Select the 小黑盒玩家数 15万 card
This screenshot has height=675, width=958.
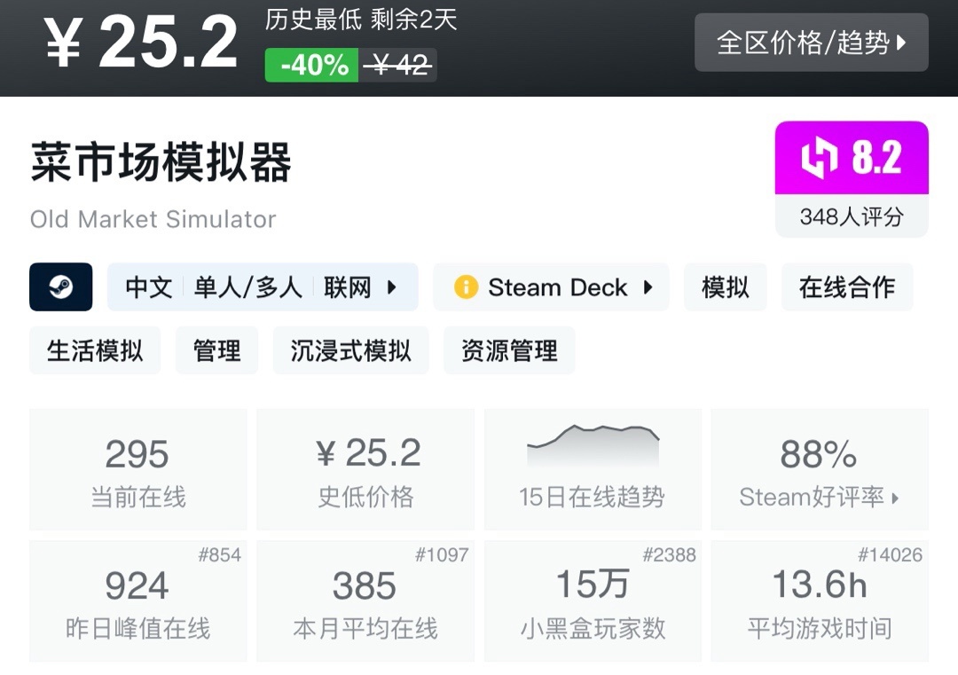point(593,600)
